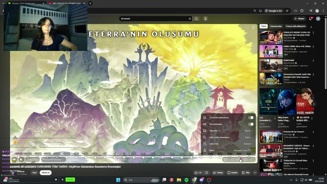Image resolution: width=327 pixels, height=184 pixels.
Task: Open a new browser tab with plus
Action: click(90, 3)
